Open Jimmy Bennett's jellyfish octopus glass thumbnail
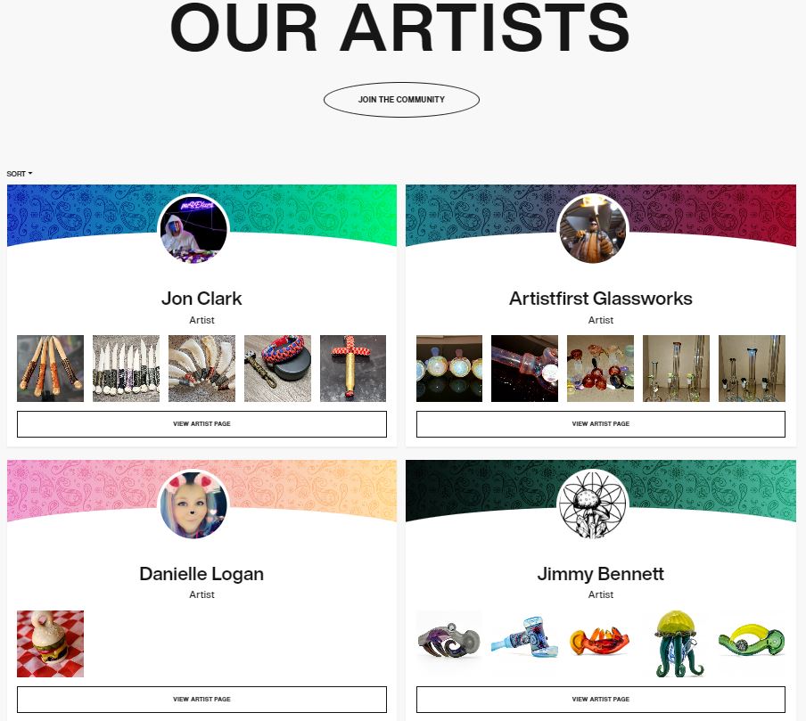This screenshot has height=721, width=806. (677, 644)
